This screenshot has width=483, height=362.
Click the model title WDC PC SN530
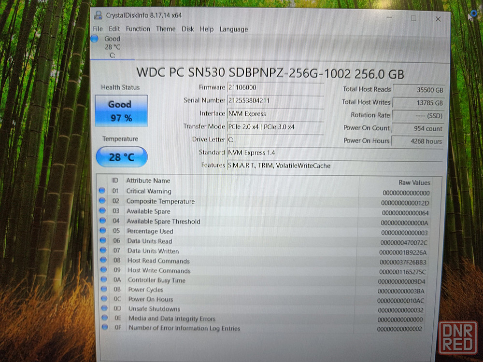click(270, 73)
